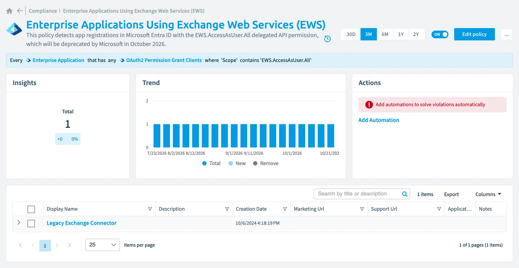Open the Columns dropdown
The height and width of the screenshot is (268, 519).
pos(488,194)
